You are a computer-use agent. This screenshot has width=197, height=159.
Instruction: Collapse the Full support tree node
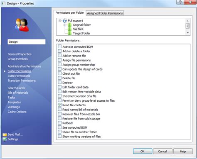(60, 21)
